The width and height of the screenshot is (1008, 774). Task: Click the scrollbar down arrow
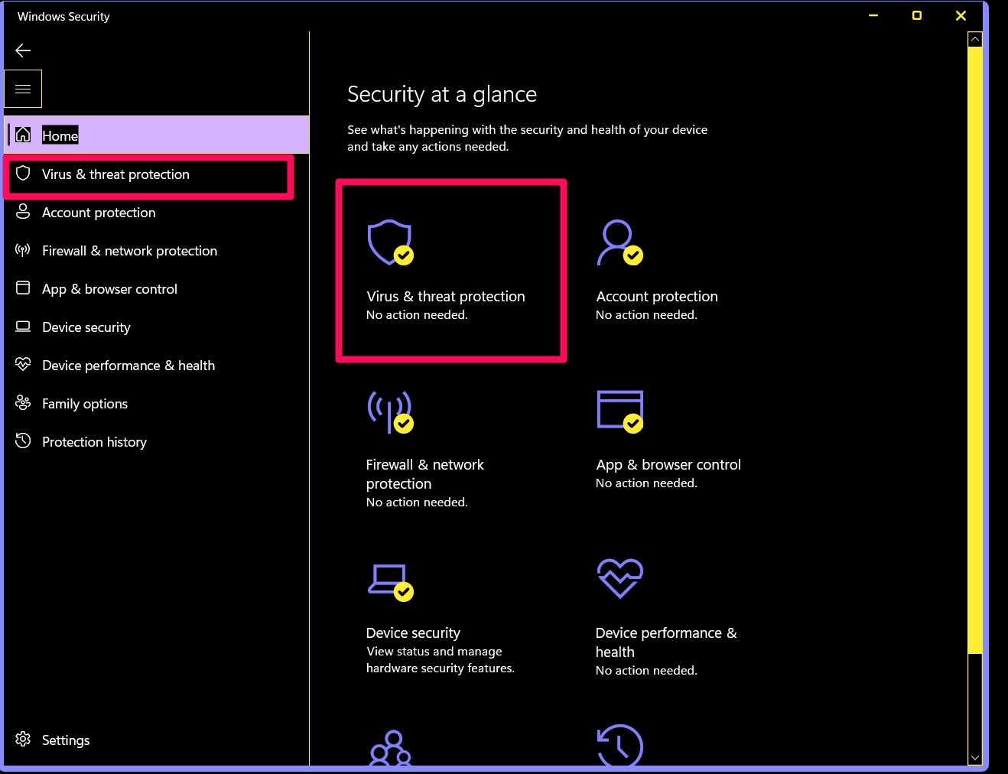tap(974, 758)
